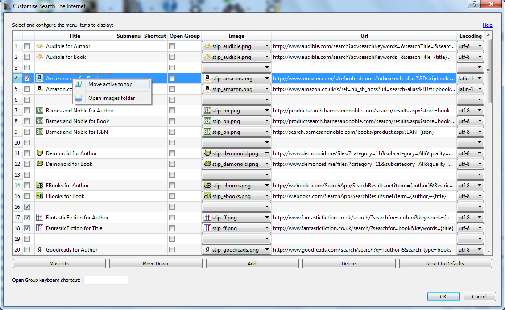Click the eB icon beside EBooks for Author

click(40, 186)
